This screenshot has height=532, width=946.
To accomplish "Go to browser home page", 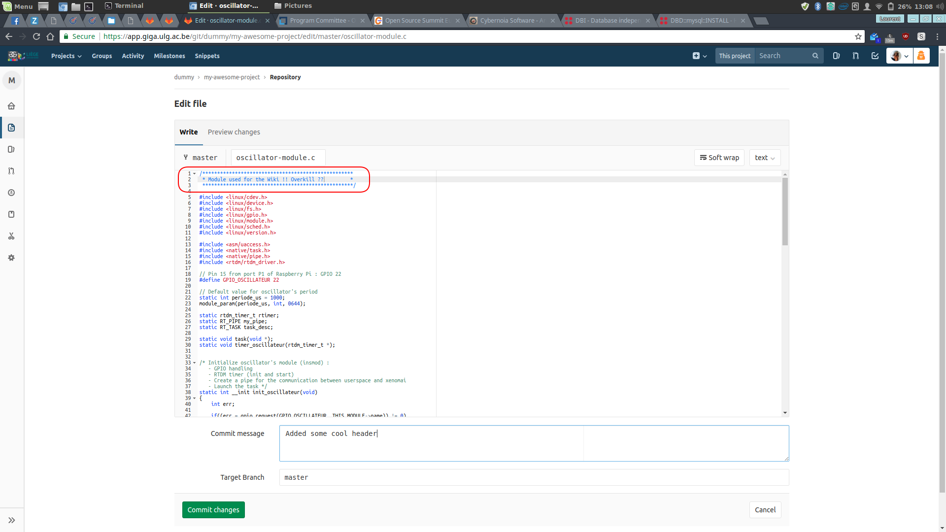I will tap(50, 36).
